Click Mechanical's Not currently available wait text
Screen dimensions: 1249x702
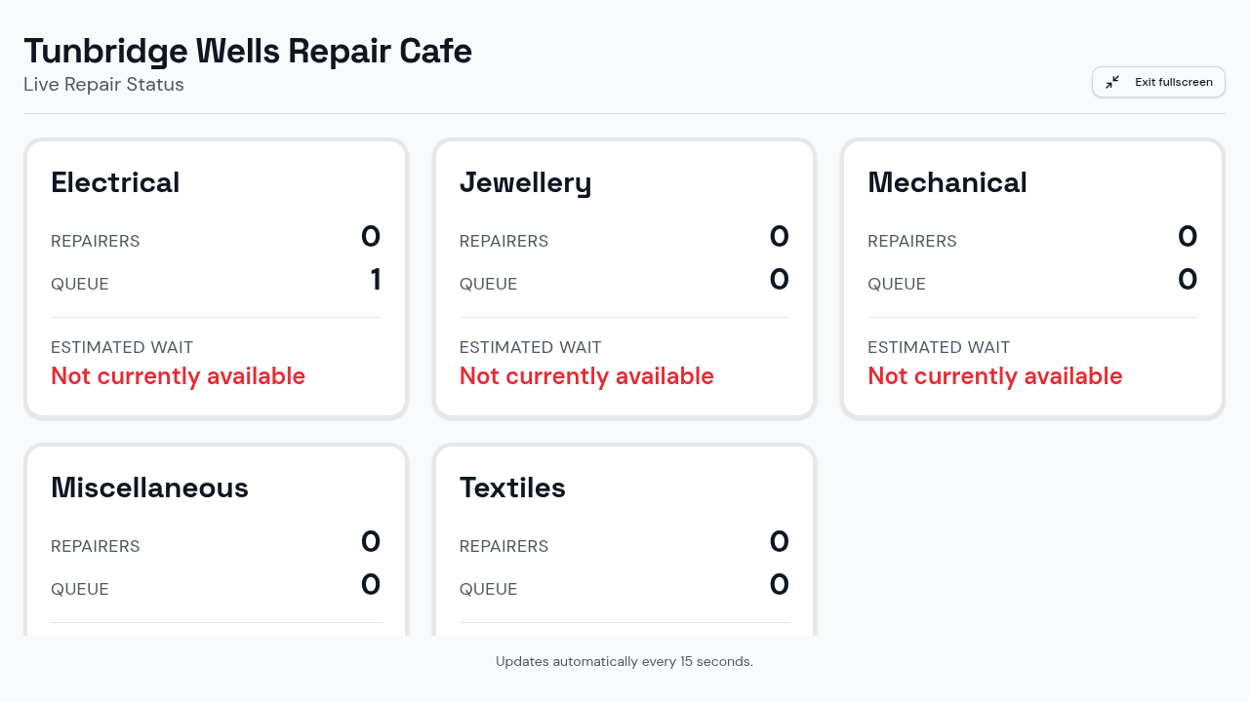(995, 376)
